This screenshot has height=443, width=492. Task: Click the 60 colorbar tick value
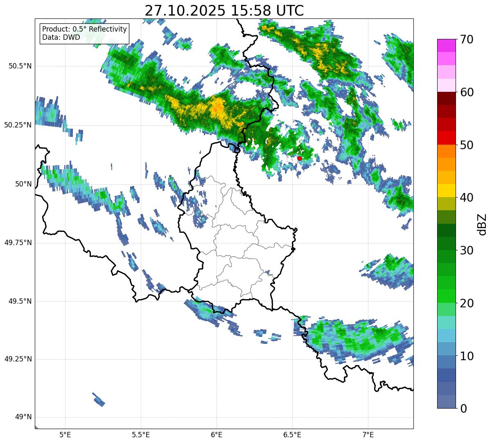(466, 92)
